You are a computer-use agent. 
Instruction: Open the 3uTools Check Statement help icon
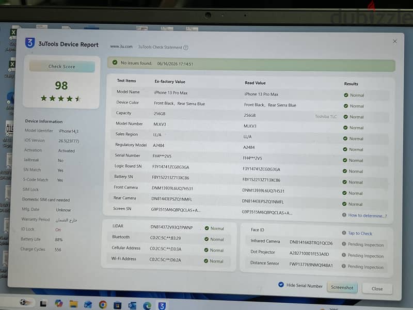pos(186,48)
